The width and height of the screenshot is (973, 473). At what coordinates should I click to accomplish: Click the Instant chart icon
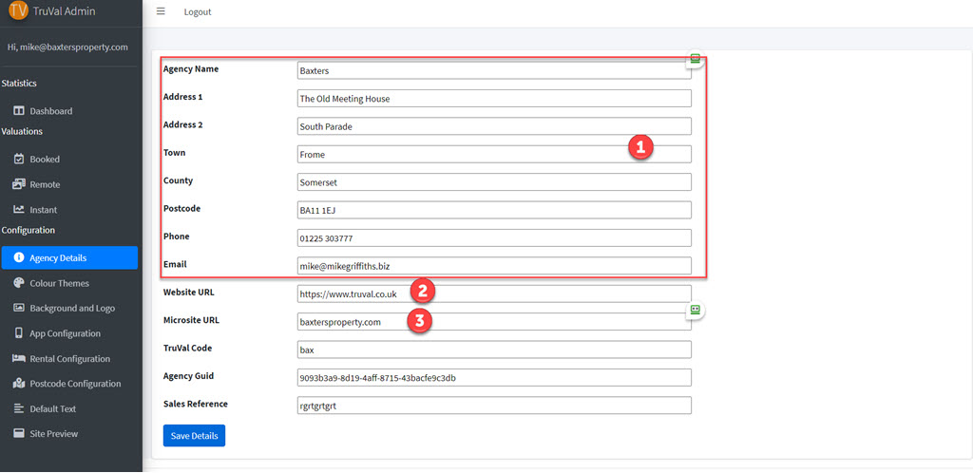pos(19,210)
